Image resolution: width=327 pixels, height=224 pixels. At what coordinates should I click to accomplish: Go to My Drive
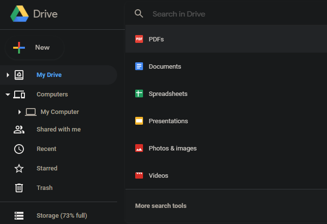click(x=49, y=75)
